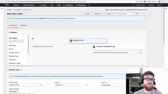Screen dimensions: 168x94
Task: Close the CloudFormation stack banner
Action: (x=144, y=19)
